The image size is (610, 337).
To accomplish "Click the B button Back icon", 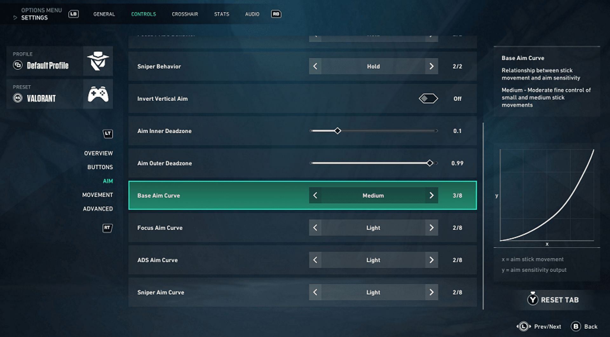I will coord(576,327).
